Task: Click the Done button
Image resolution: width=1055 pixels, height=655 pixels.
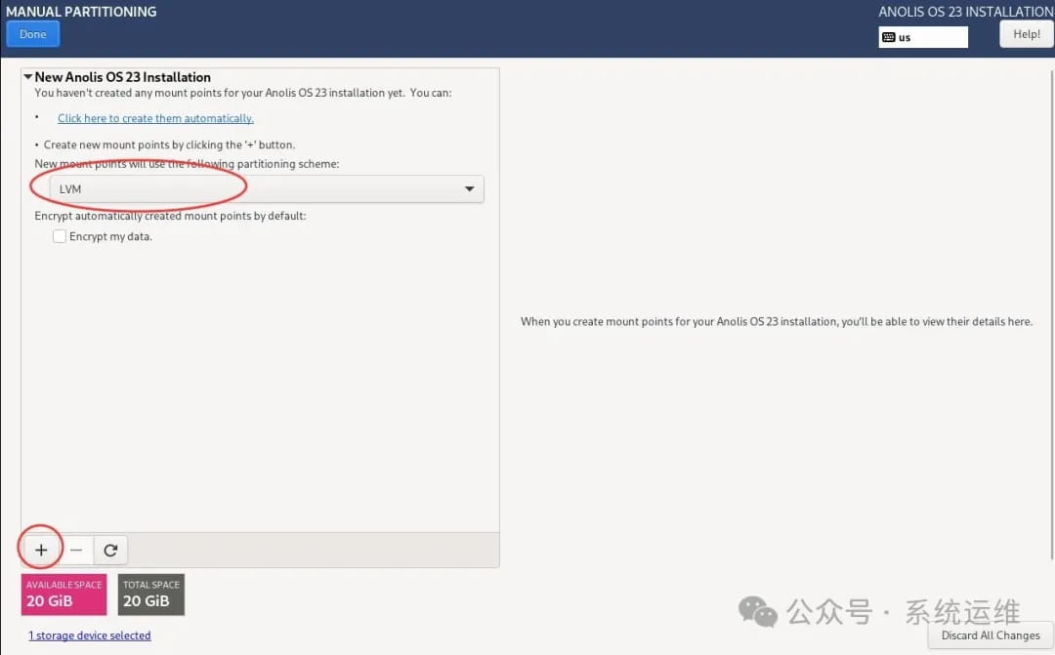Action: coord(33,34)
